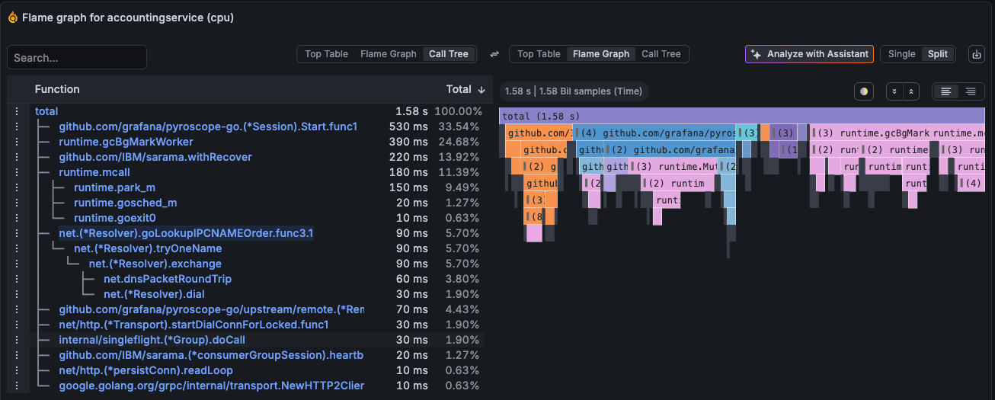
Task: Select the highlighted Flame Graph tab
Action: tap(600, 54)
